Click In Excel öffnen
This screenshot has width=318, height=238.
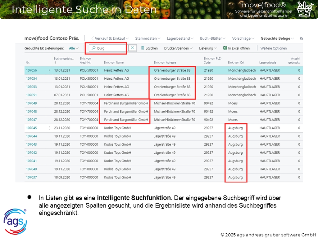[236, 48]
